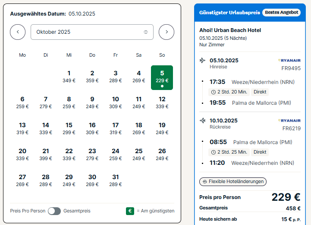The image size is (311, 225).
Task: Click the clock icon beside 2 Std. 20 Min.
Action: (214, 92)
